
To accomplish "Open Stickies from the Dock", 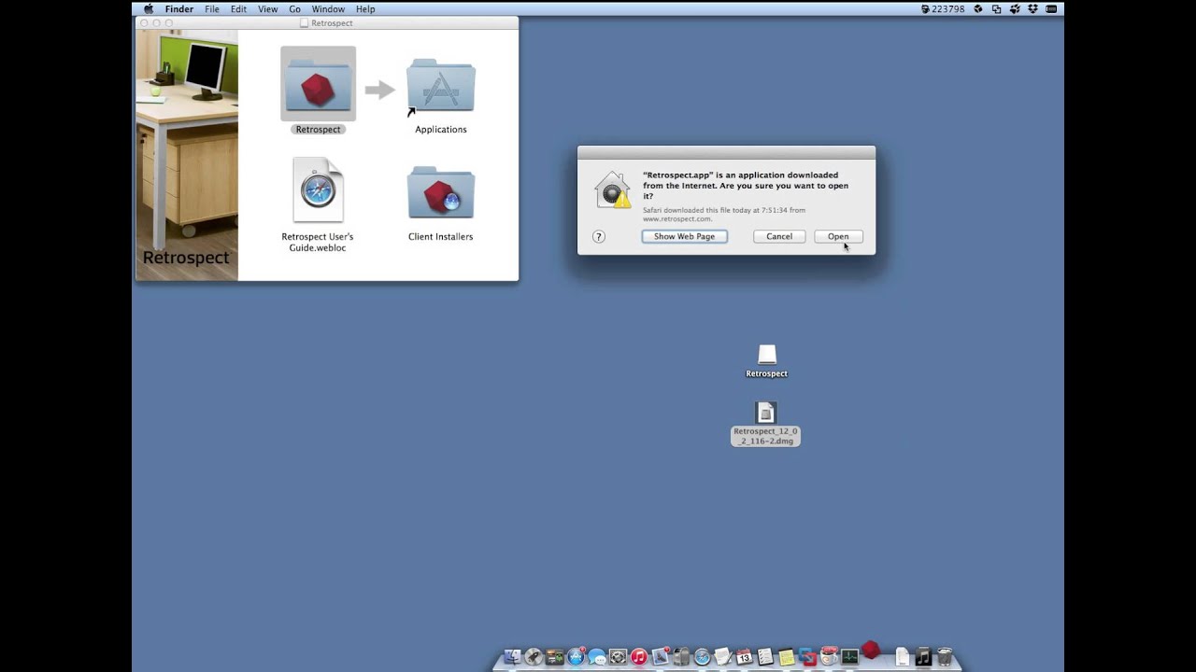I will point(787,657).
